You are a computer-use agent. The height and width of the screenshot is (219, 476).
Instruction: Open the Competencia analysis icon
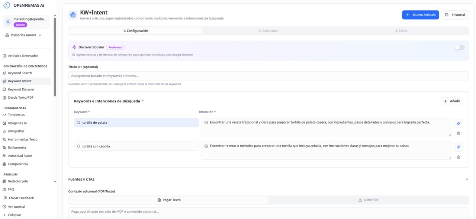pos(4,164)
